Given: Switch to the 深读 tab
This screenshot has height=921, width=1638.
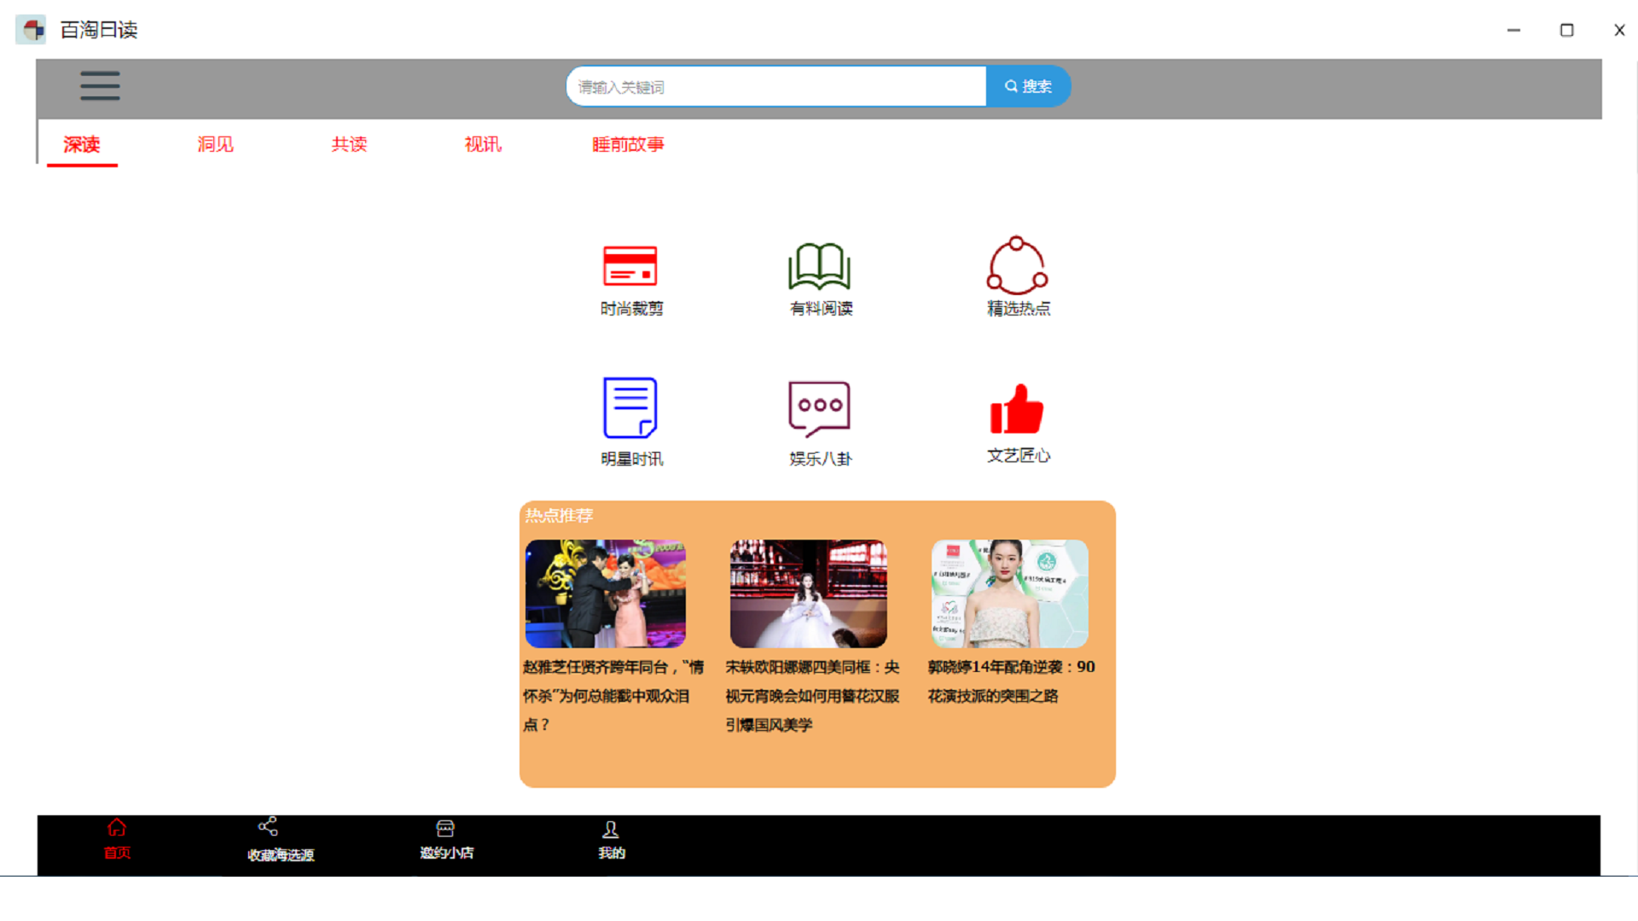Looking at the screenshot, I should coord(82,144).
